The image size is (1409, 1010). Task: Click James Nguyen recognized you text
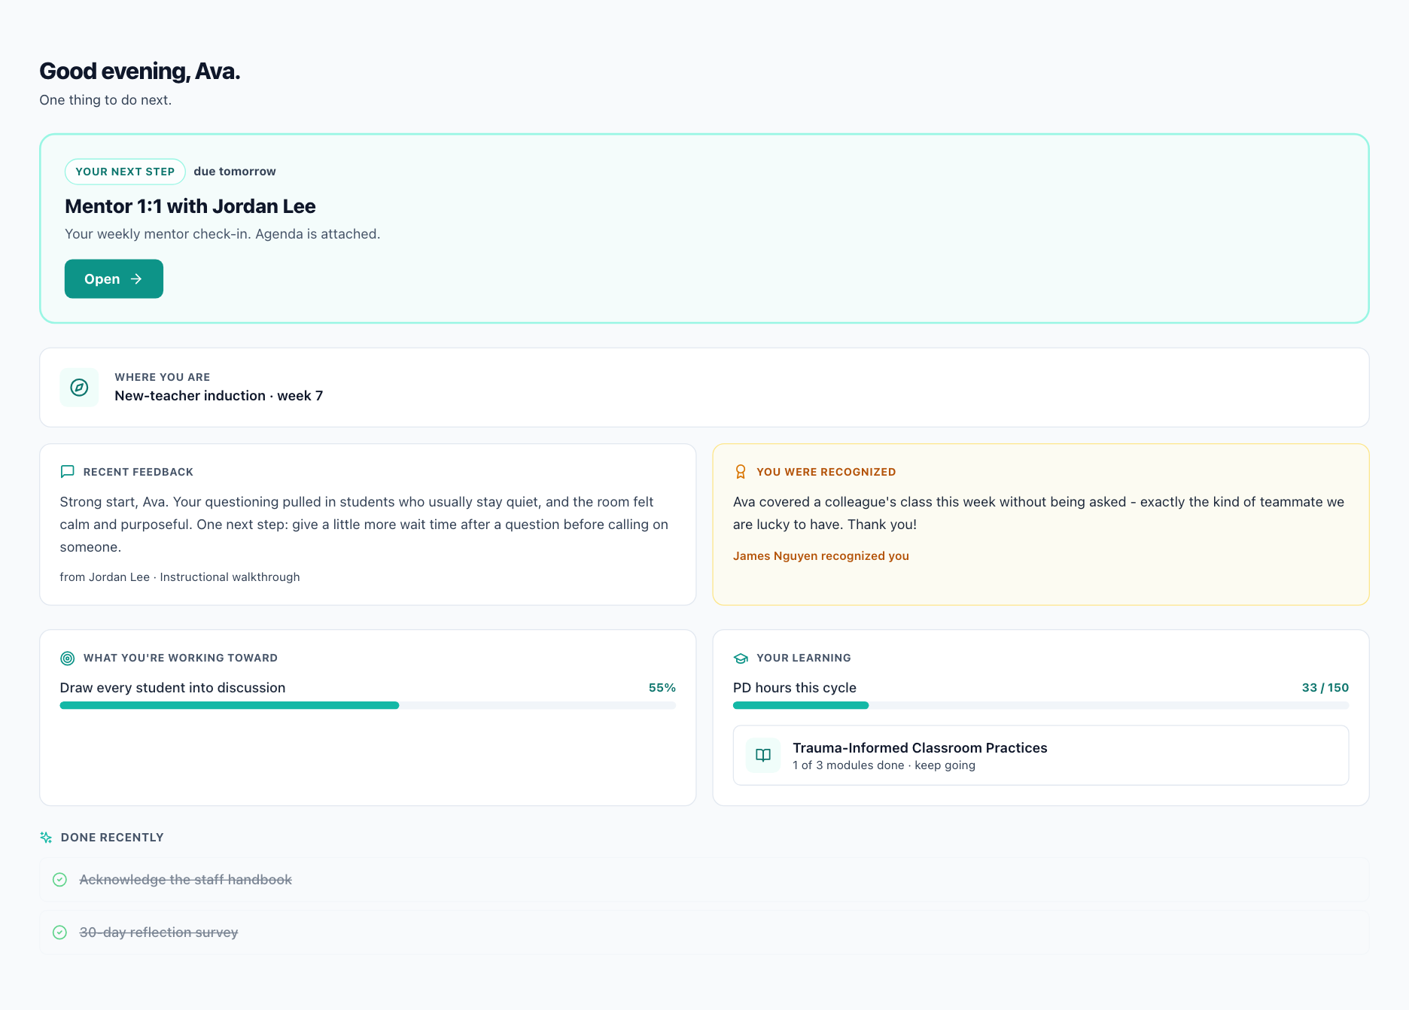(821, 556)
